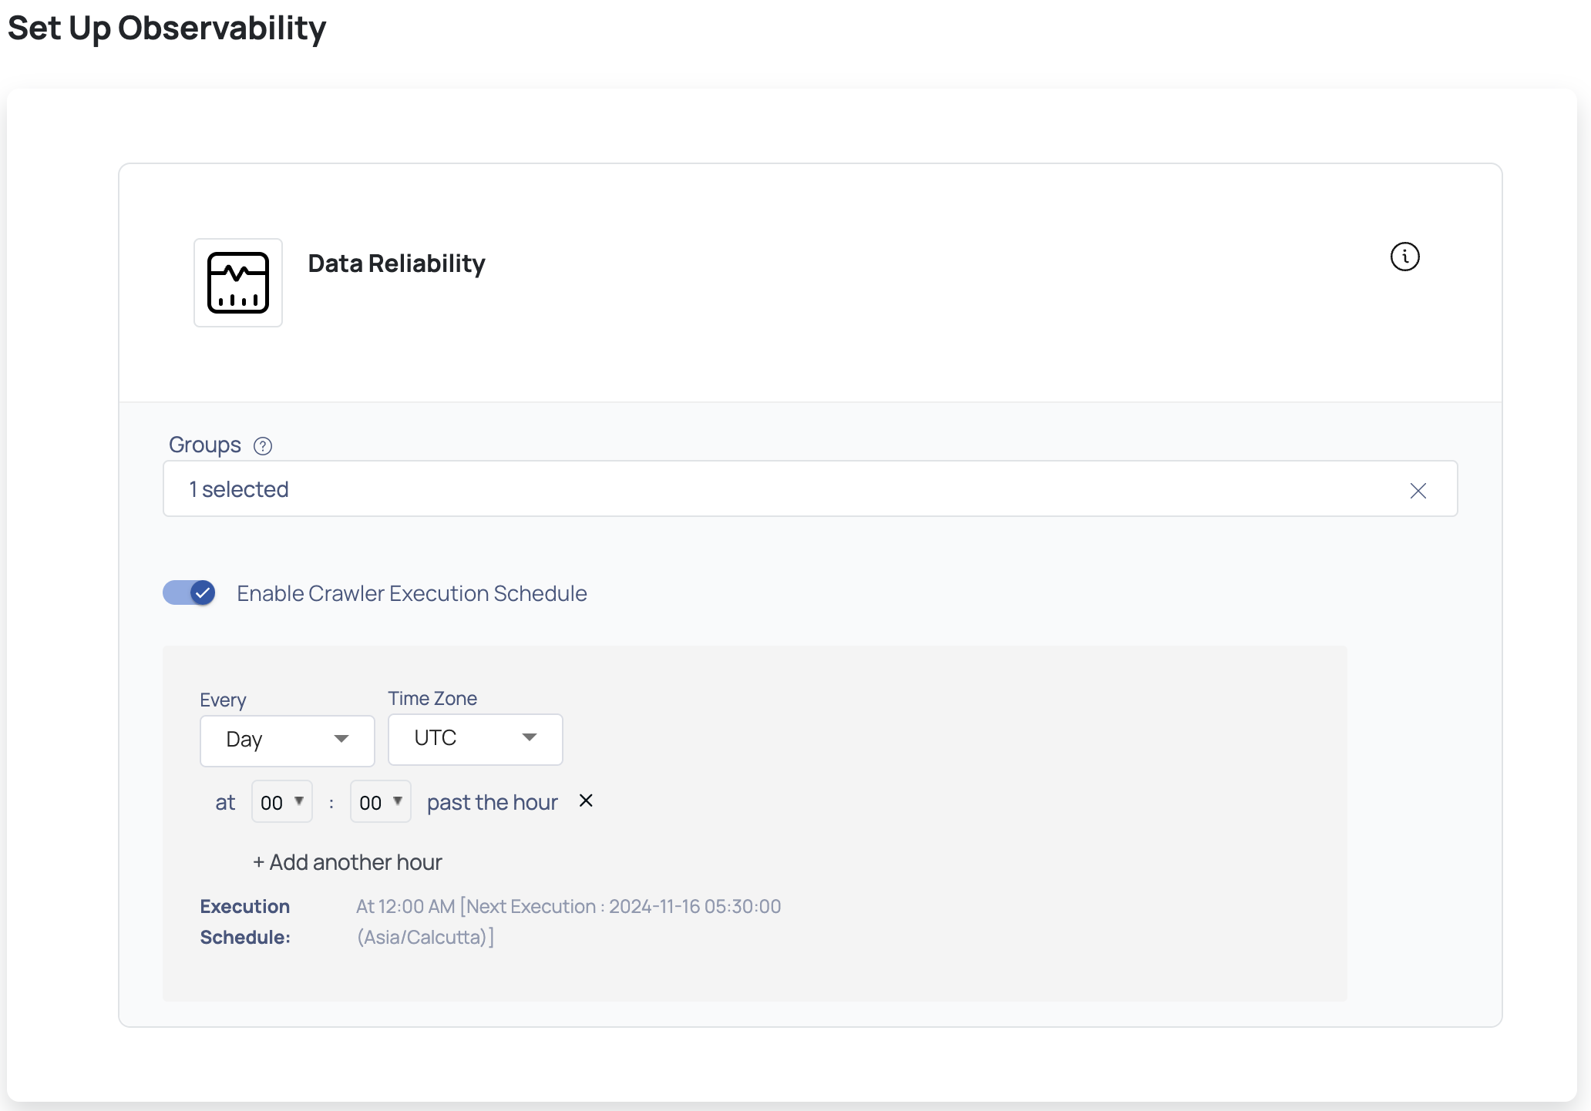Click the Data Reliability chart icon
1591x1111 pixels.
(238, 283)
